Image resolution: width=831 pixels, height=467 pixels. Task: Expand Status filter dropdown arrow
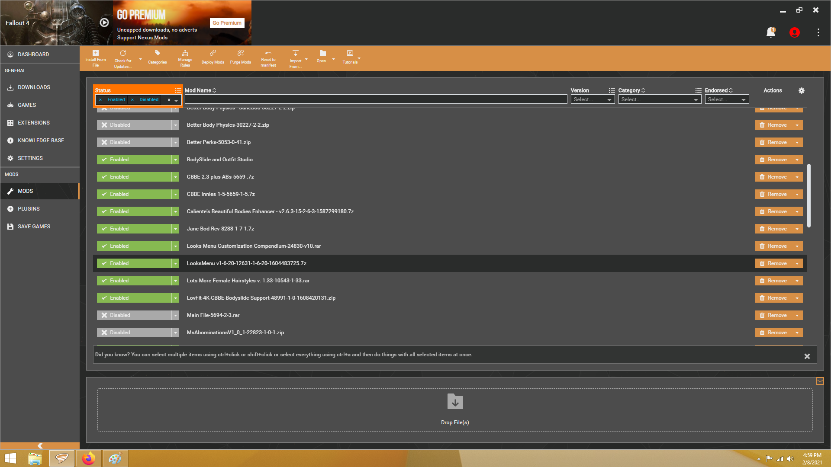tap(176, 100)
